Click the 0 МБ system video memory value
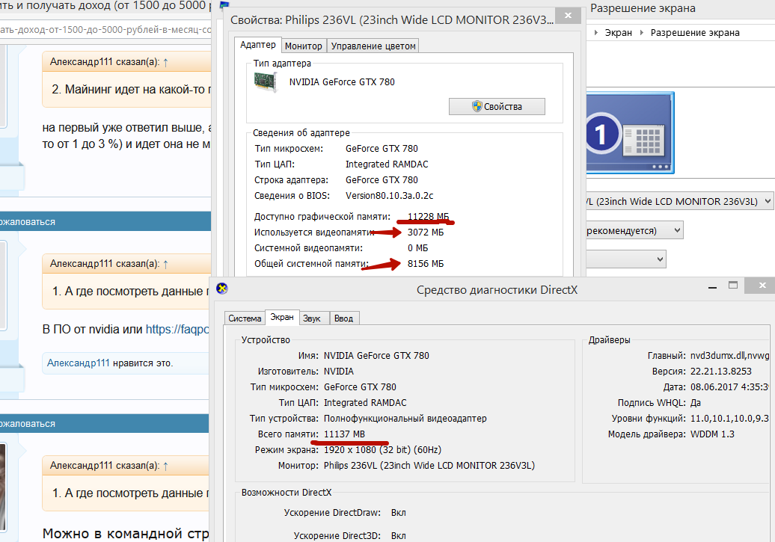Screen dimensions: 775x542 [417, 248]
